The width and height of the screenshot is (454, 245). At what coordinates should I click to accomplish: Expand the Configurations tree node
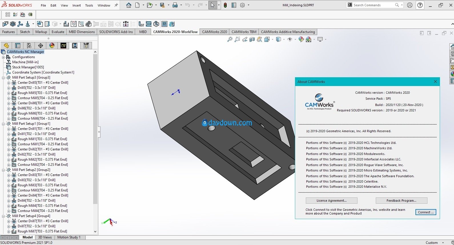3,57
